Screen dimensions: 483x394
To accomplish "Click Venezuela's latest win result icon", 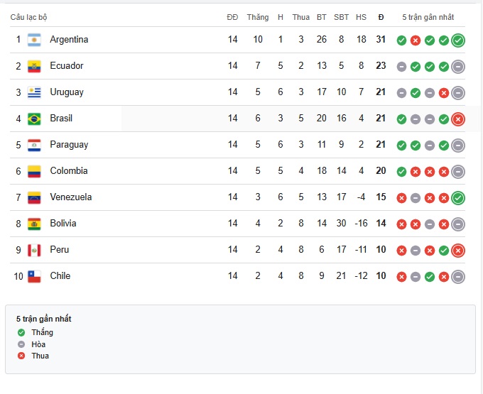I will click(x=458, y=198).
